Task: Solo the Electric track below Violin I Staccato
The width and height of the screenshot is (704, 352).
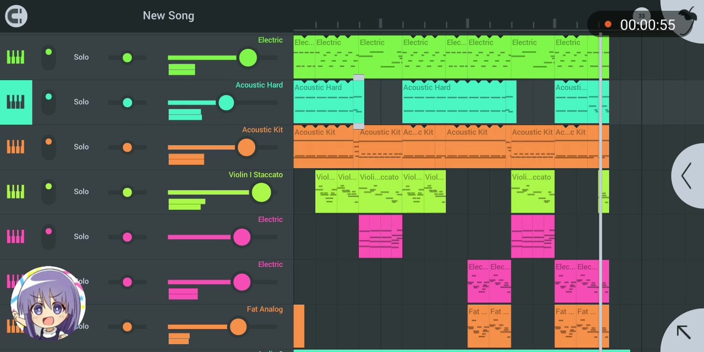Action: pos(81,237)
